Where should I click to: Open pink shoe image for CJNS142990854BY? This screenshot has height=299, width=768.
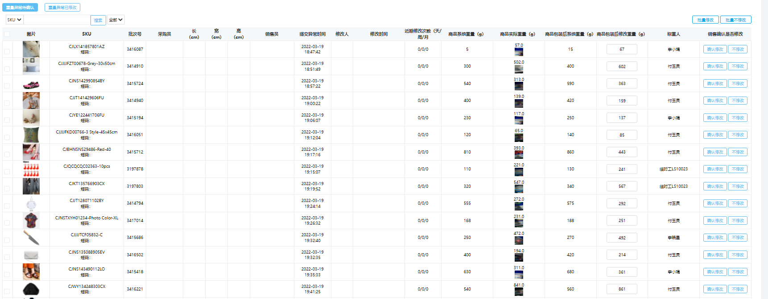pyautogui.click(x=31, y=84)
